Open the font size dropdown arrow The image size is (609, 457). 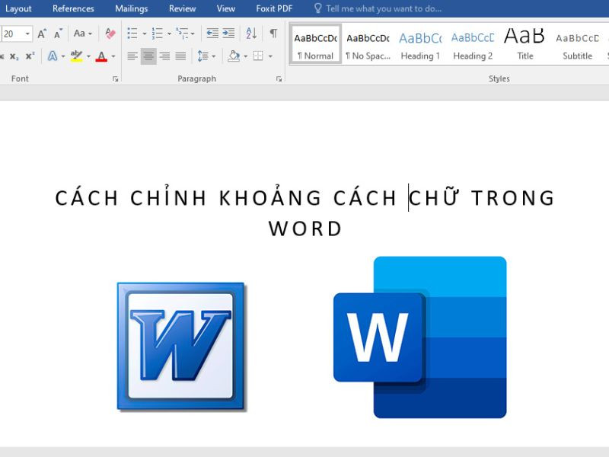pyautogui.click(x=27, y=34)
